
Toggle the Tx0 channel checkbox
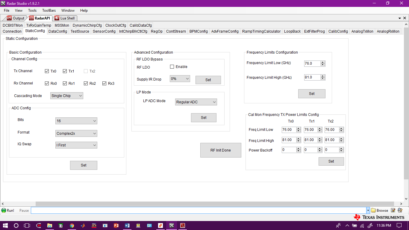pos(47,71)
